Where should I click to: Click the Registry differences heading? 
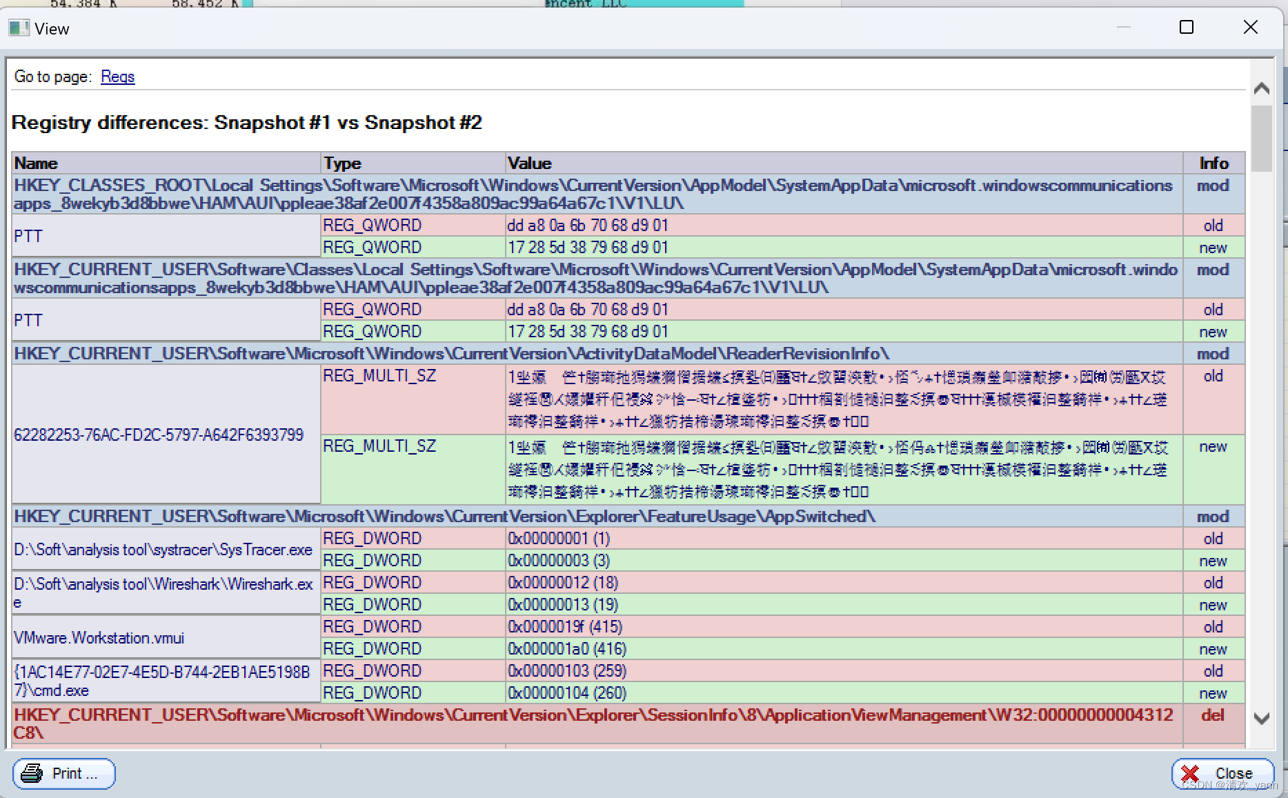(247, 123)
